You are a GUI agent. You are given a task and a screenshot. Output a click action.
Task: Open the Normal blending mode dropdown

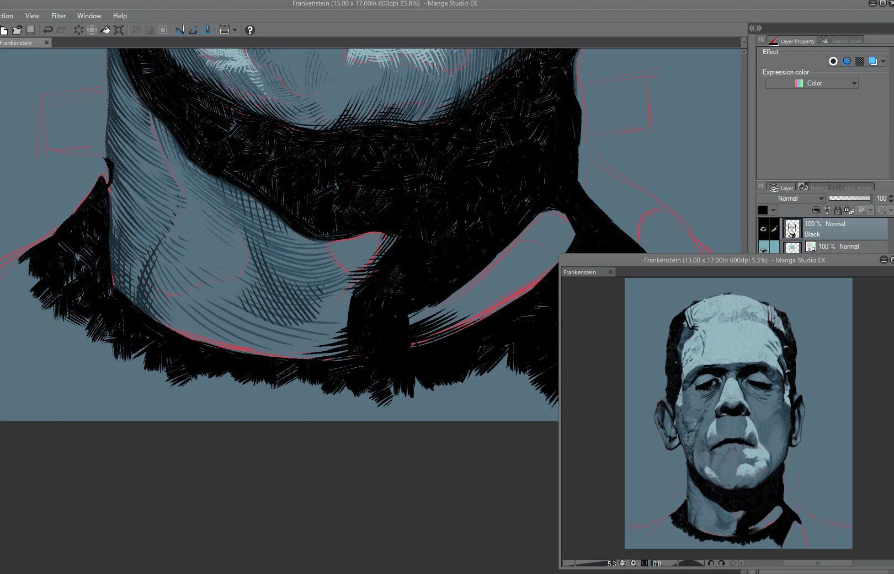coord(791,199)
